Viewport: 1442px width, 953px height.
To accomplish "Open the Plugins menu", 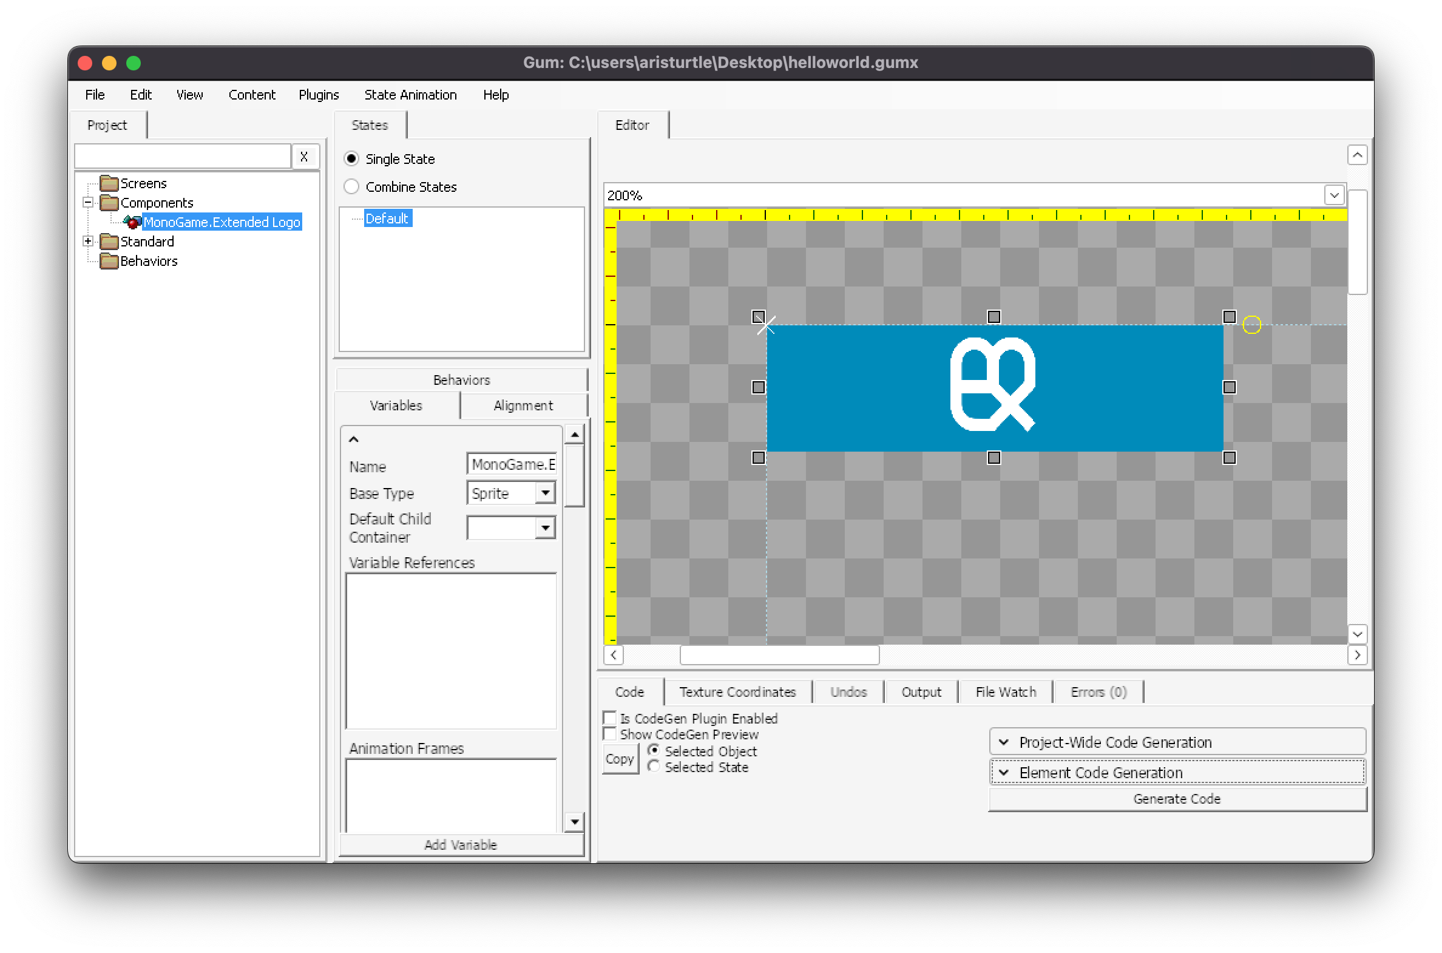I will 319,95.
